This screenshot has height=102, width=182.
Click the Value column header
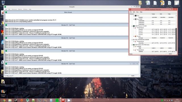tap(155, 14)
